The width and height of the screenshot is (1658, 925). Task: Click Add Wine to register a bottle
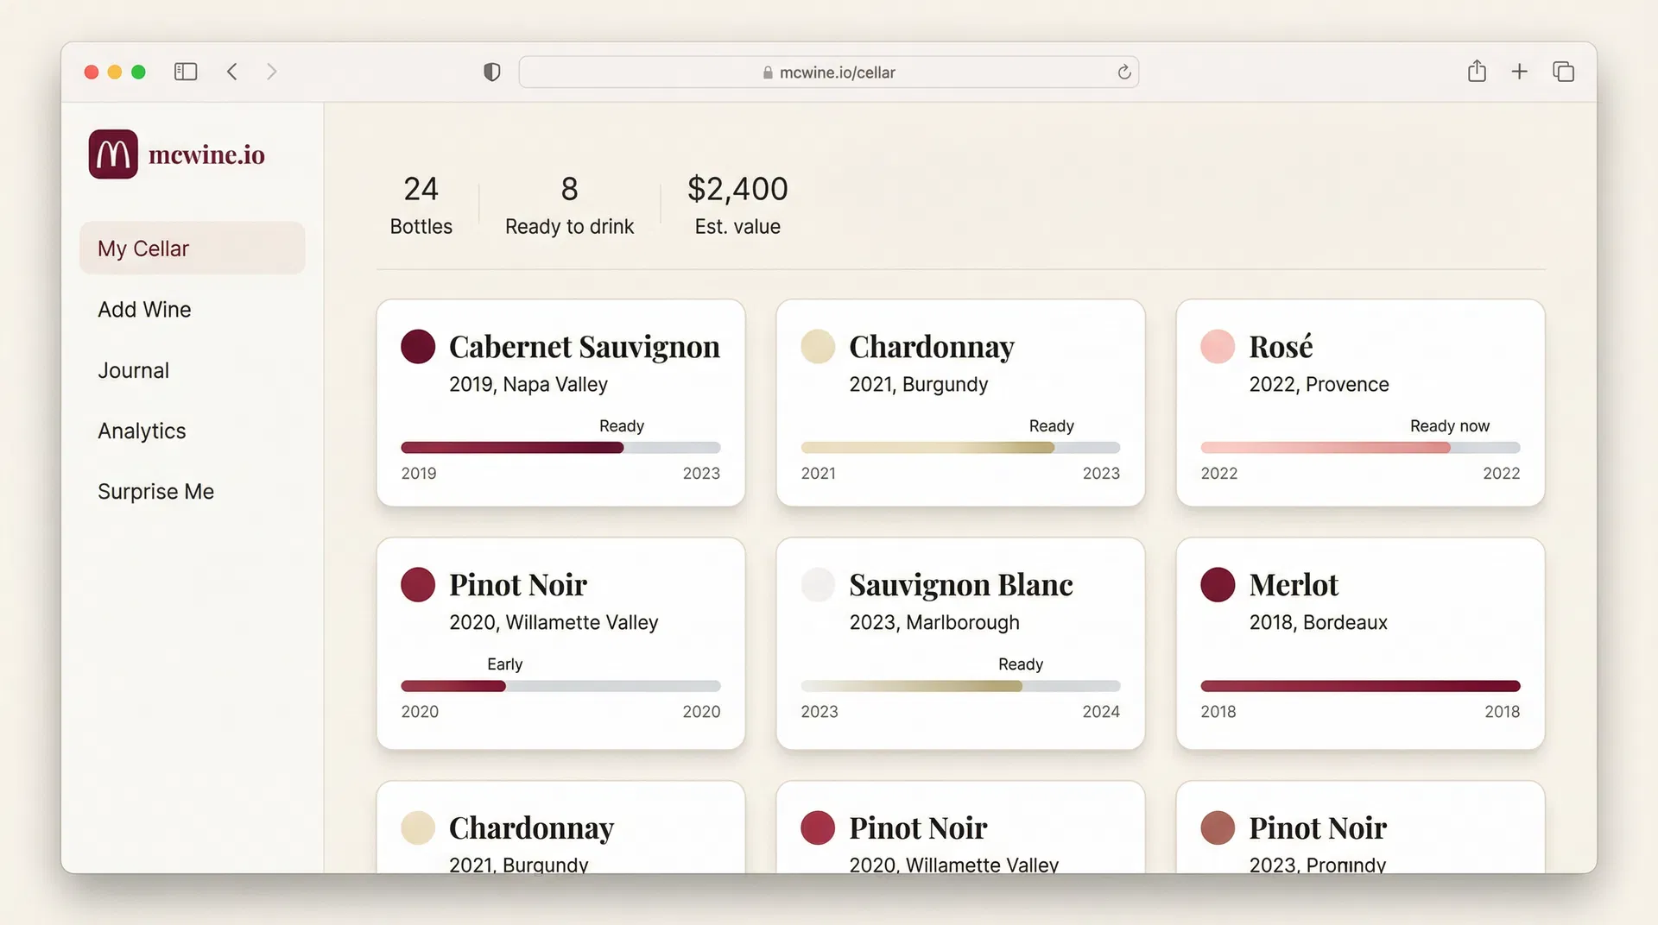click(x=144, y=309)
